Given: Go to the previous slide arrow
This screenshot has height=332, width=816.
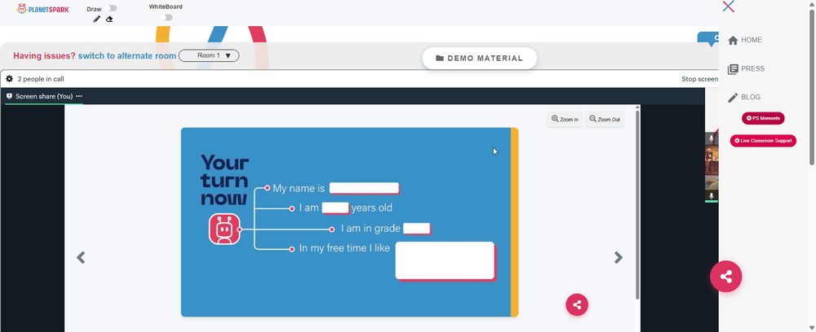Looking at the screenshot, I should [x=81, y=257].
